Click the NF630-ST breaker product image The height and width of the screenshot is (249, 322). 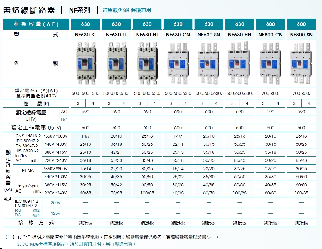point(86,63)
